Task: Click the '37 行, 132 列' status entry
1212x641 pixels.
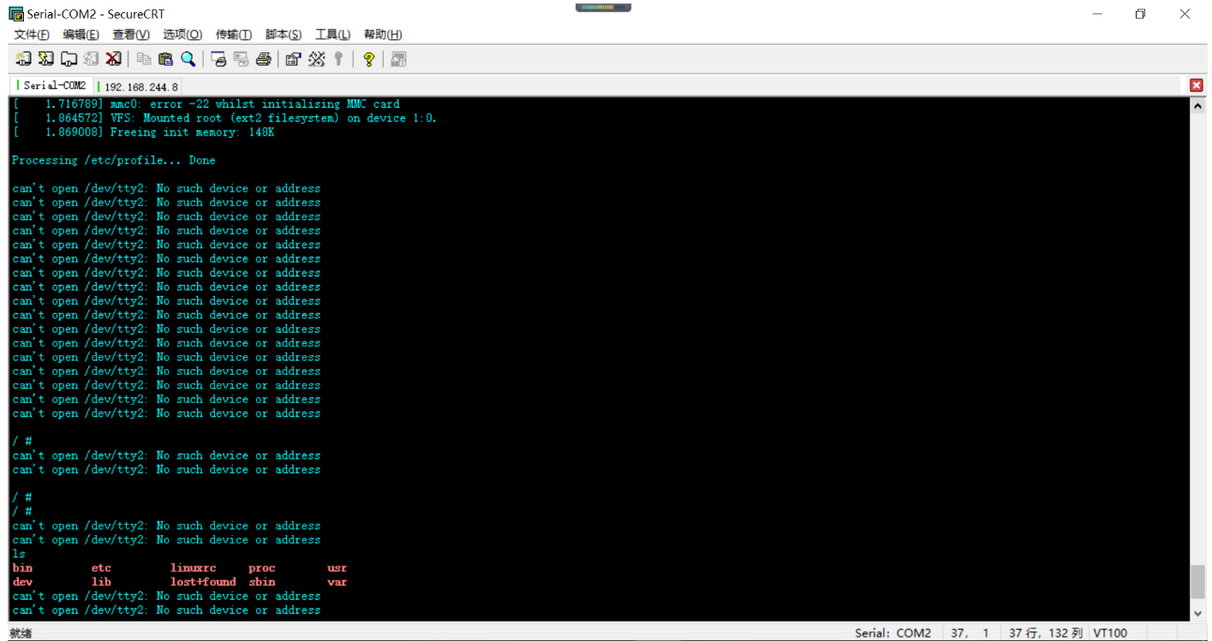Action: click(1045, 633)
